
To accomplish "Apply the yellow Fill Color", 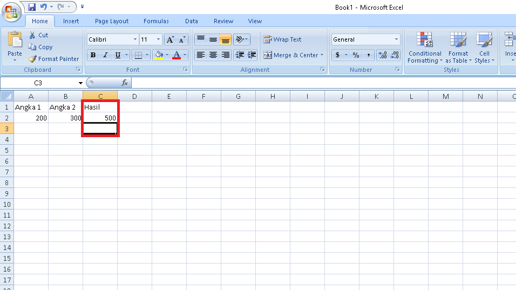I will pos(159,55).
